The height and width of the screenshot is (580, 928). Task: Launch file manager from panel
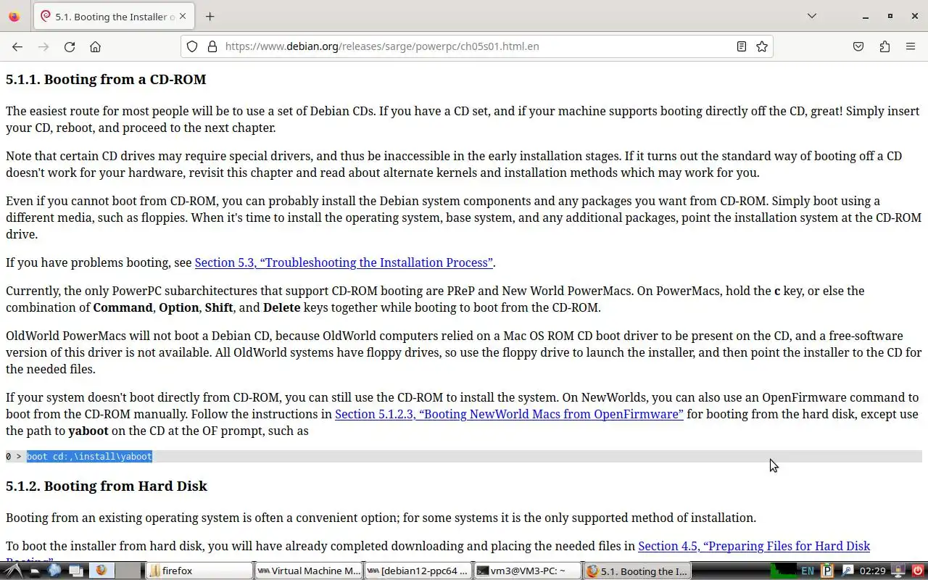tap(34, 571)
